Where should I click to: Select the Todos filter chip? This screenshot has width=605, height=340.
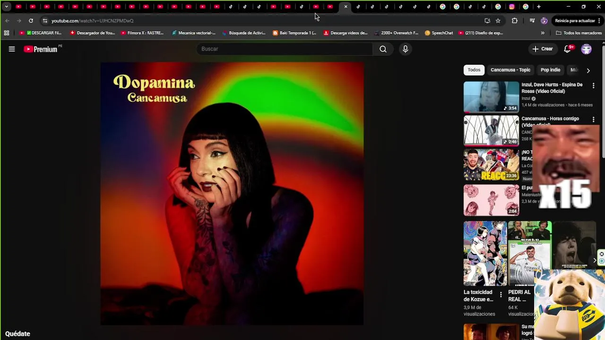pos(474,70)
